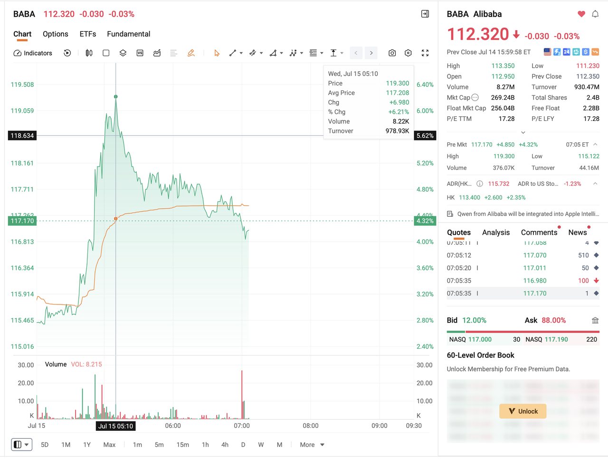Toggle the chart layout selector button
This screenshot has height=462, width=608.
click(x=22, y=444)
